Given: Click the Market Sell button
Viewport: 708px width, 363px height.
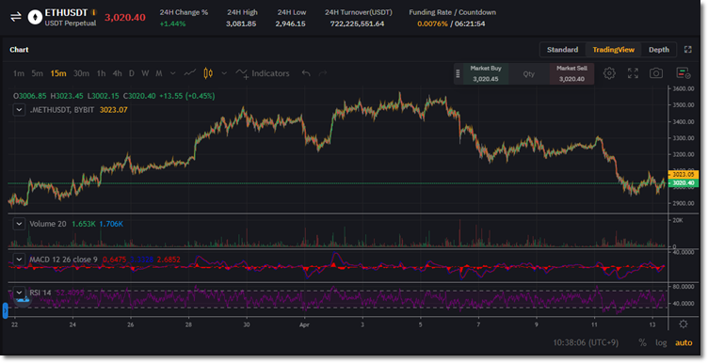Looking at the screenshot, I should (x=571, y=73).
